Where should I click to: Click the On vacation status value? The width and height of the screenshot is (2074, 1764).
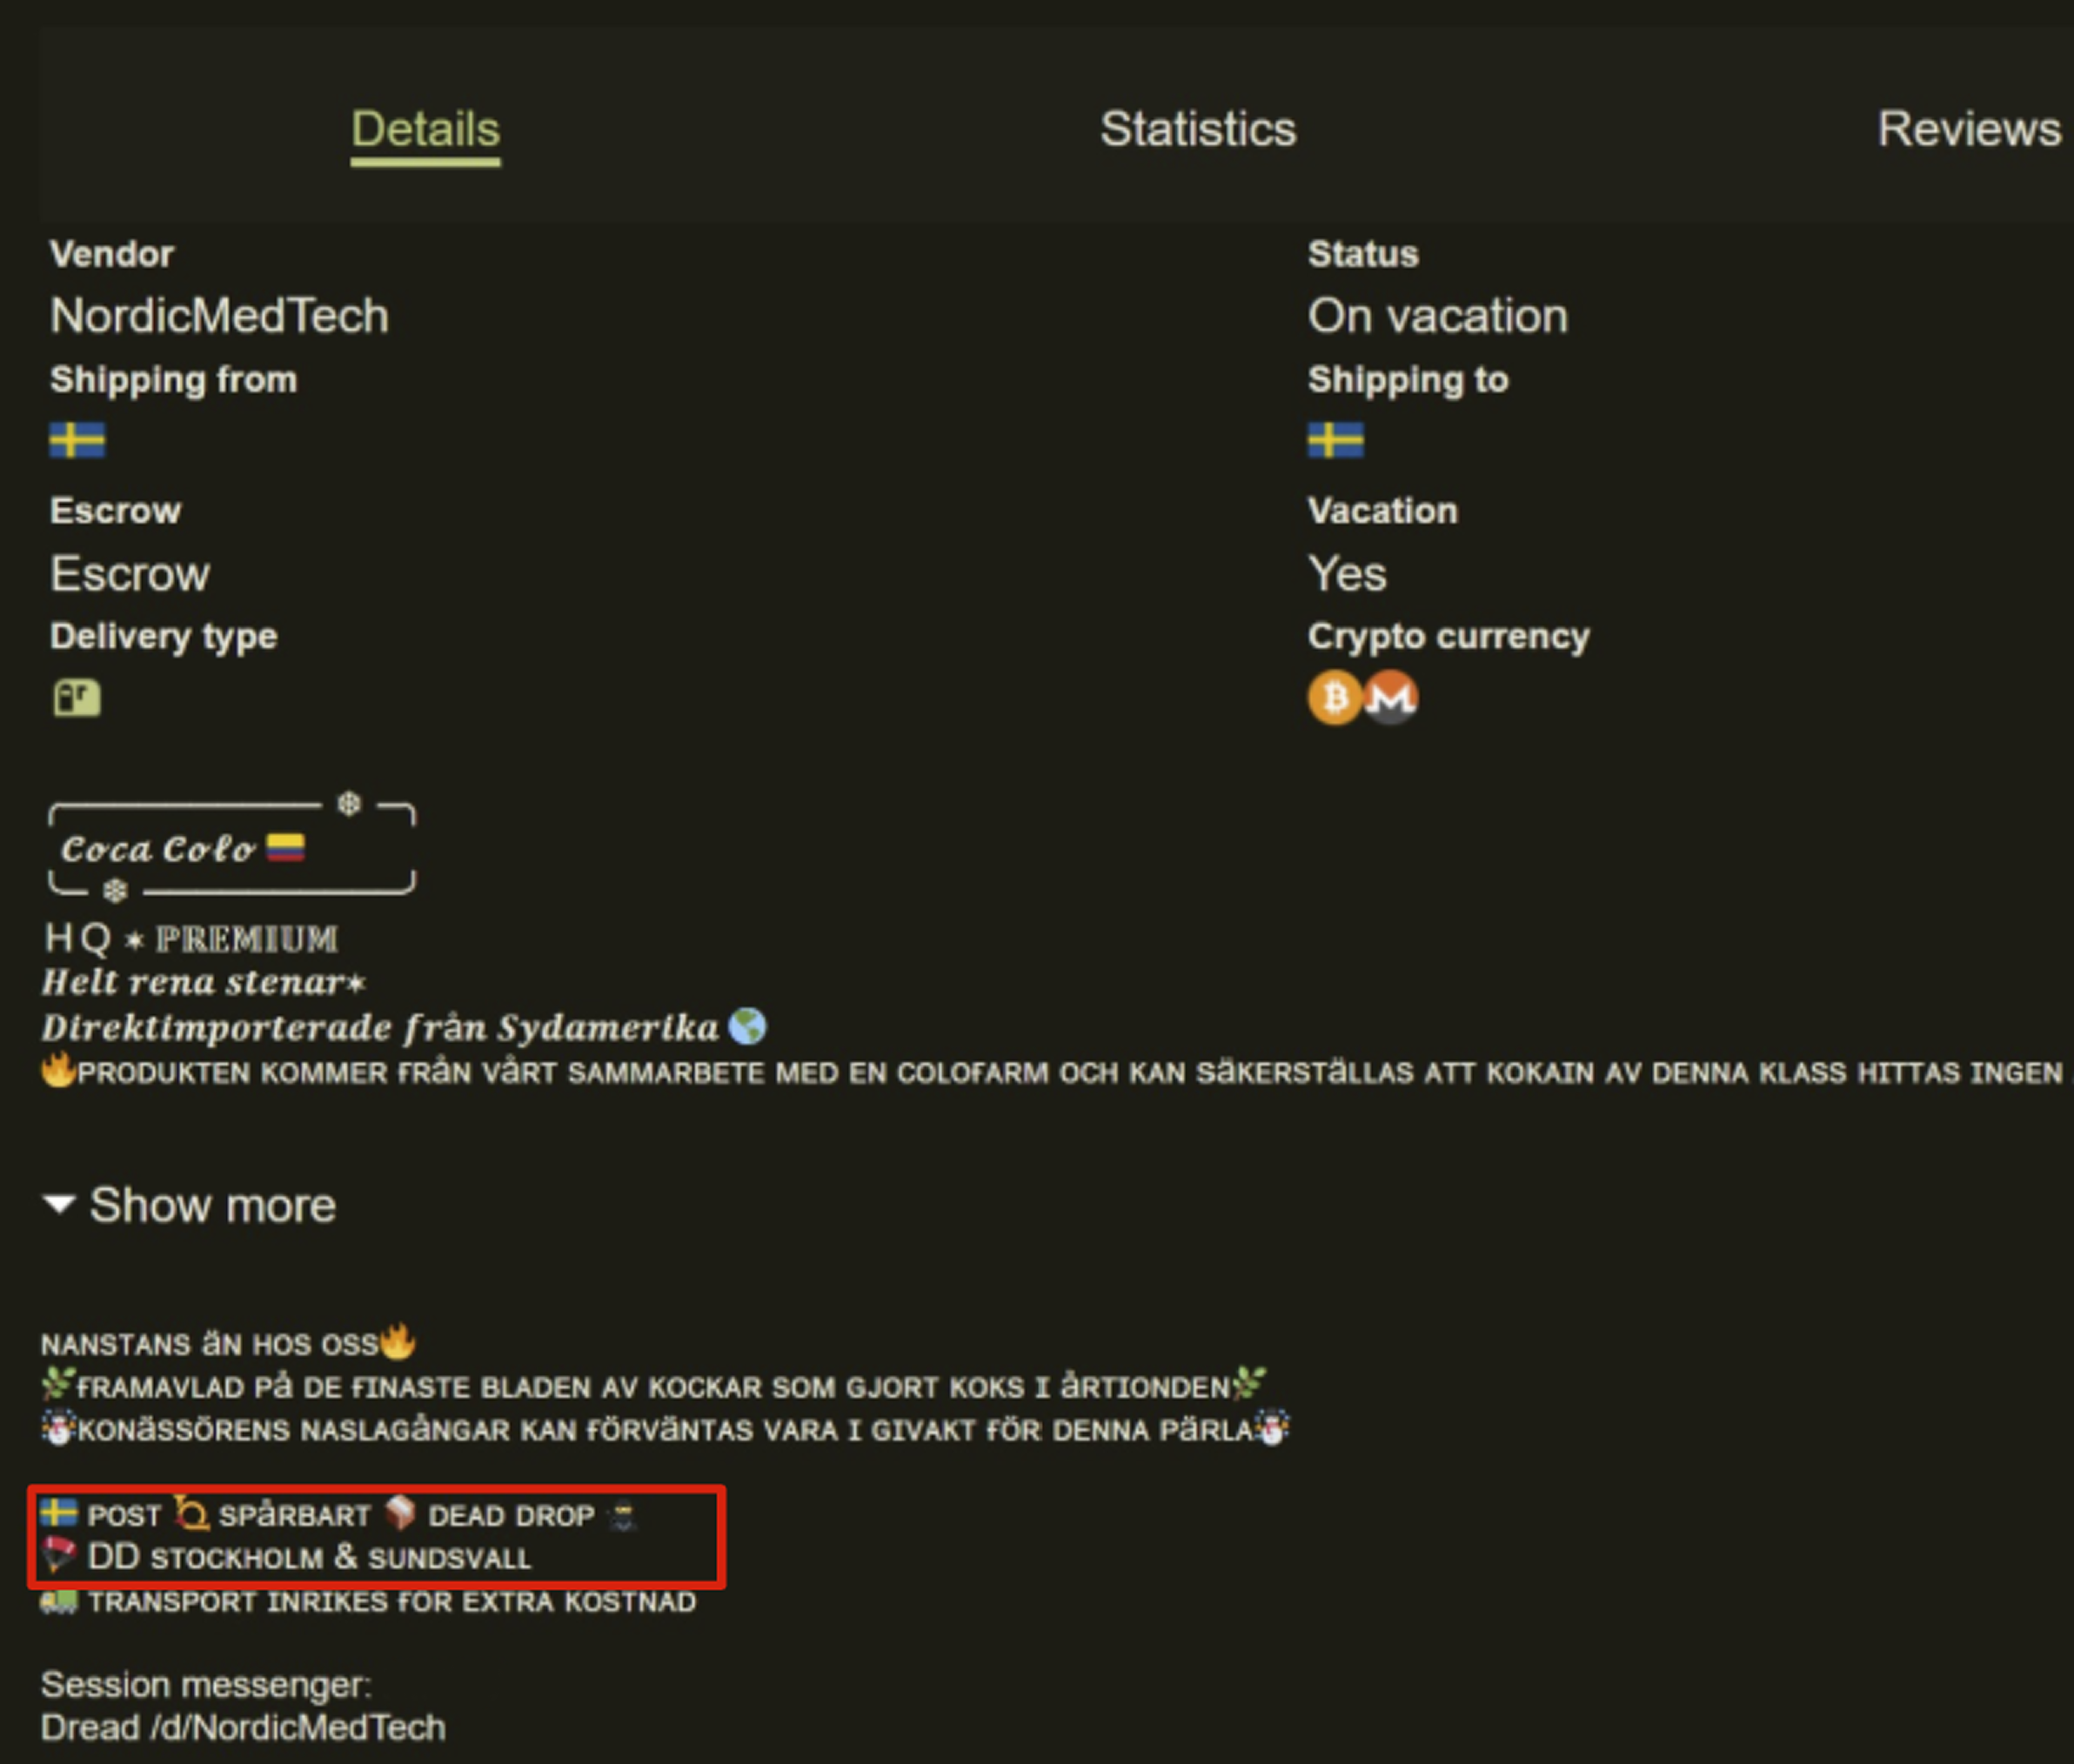point(1437,316)
